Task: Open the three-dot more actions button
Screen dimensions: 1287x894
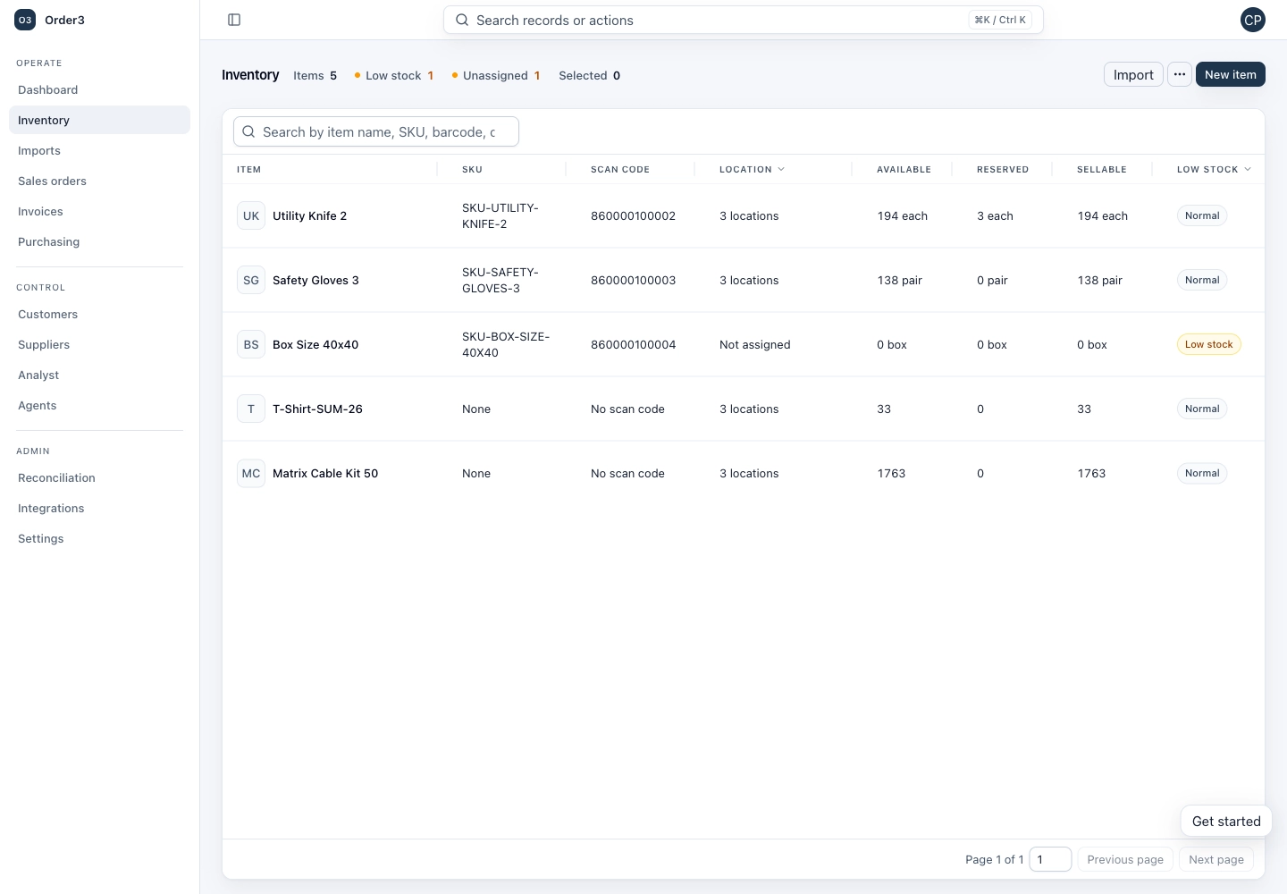Action: tap(1180, 75)
